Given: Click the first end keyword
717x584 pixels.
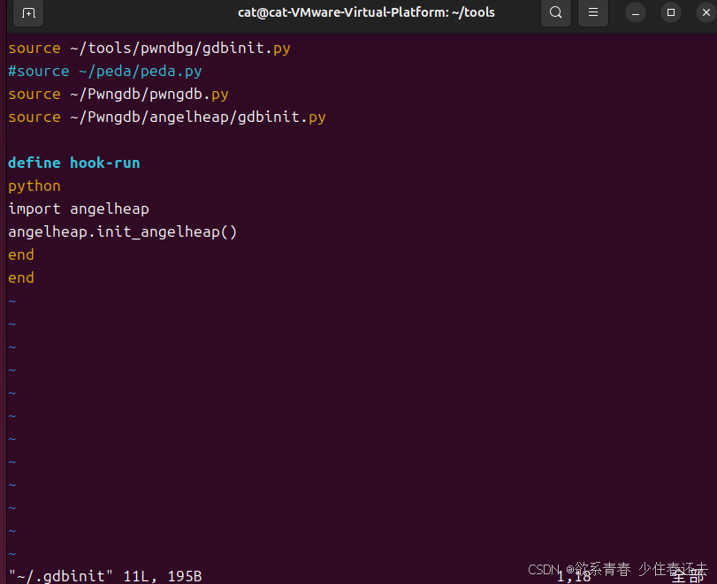Looking at the screenshot, I should coord(20,254).
